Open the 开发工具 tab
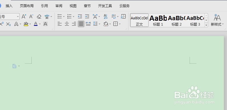Image resolution: width=227 pixels, height=110 pixels. [x=105, y=6]
